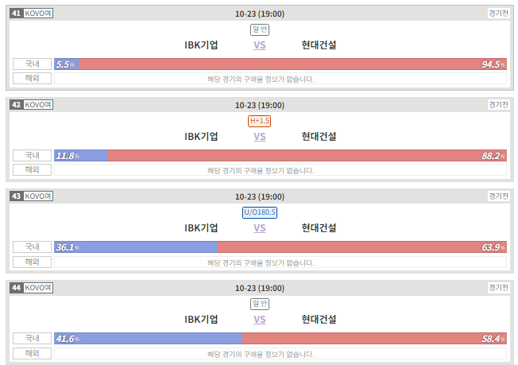Click the U/O180.5 under/over badge
The image size is (518, 365).
260,212
